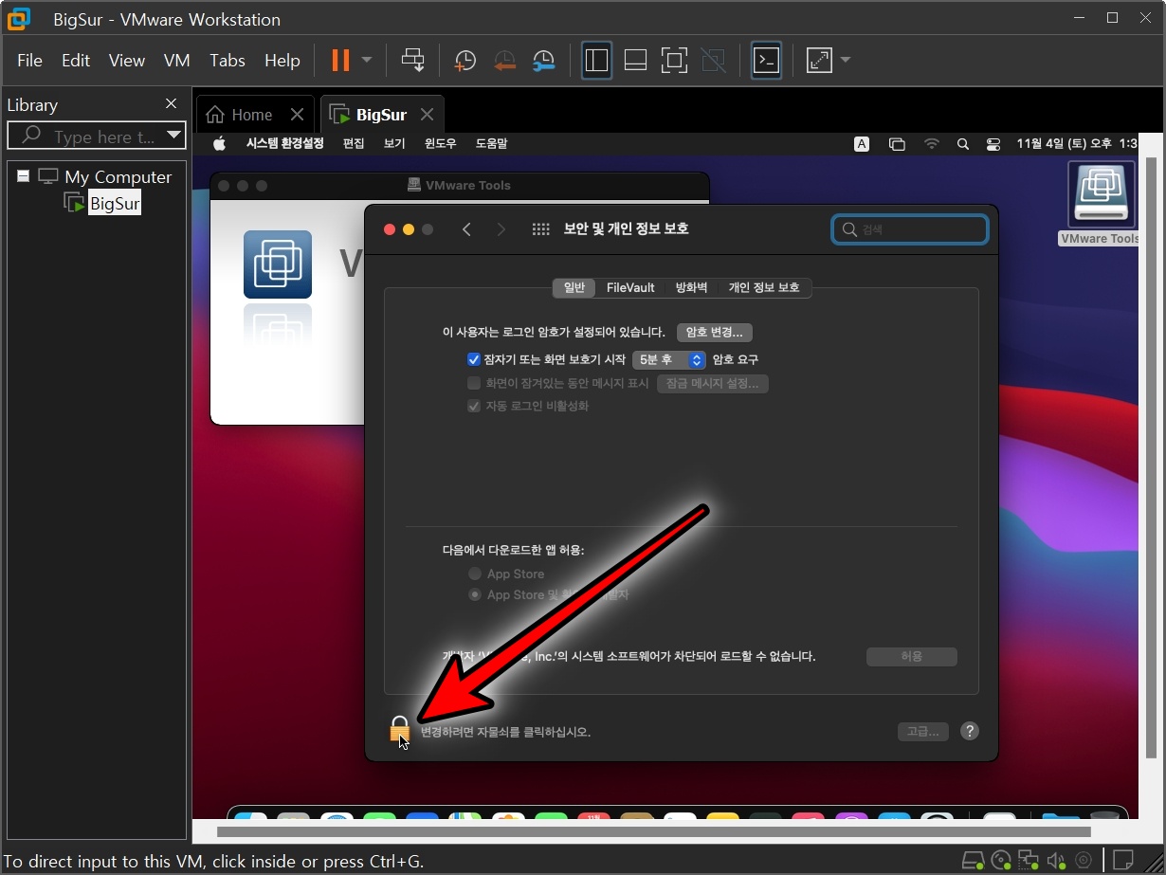
Task: Select App Store 및 확인된 개발자 radio button
Action: click(x=475, y=595)
